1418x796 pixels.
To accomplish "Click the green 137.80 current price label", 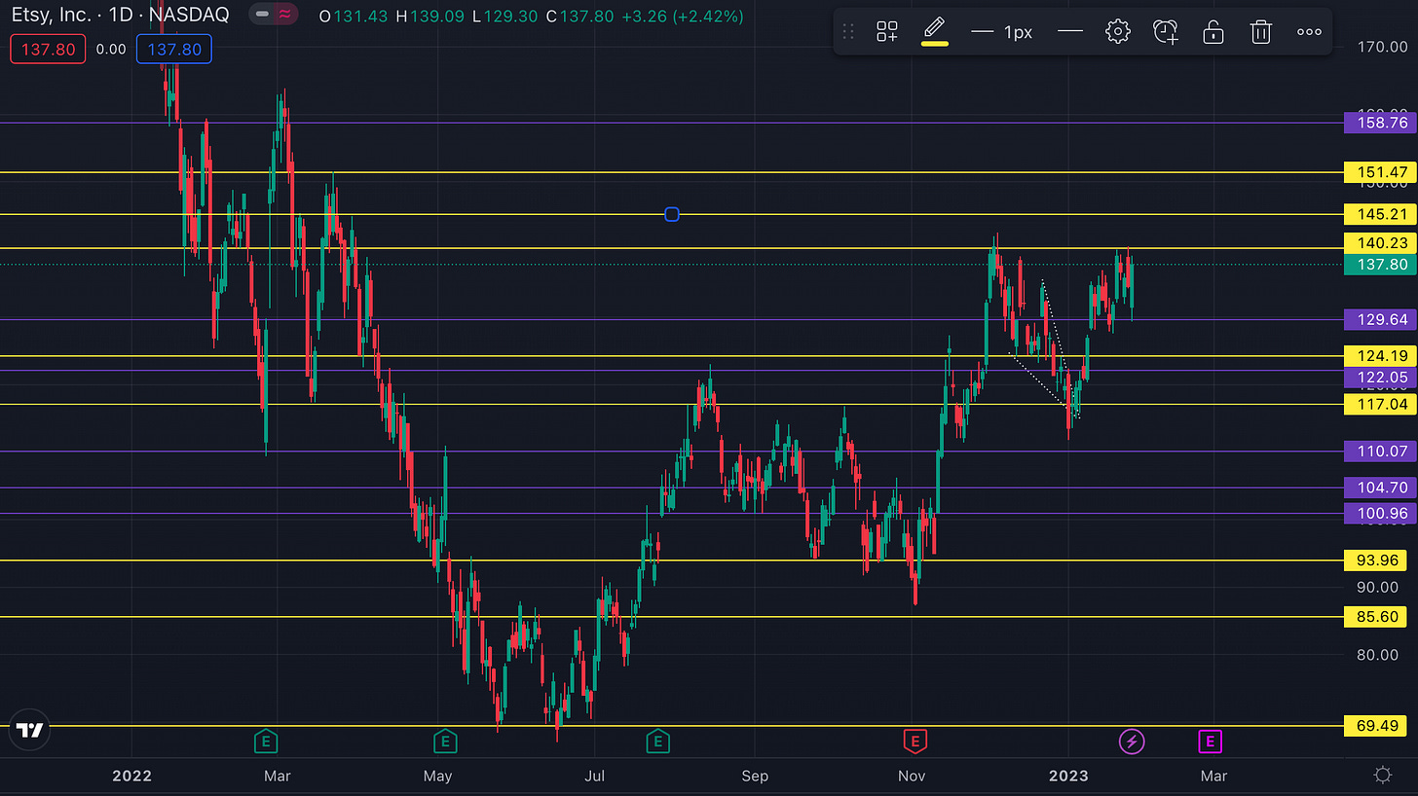I will [1380, 265].
